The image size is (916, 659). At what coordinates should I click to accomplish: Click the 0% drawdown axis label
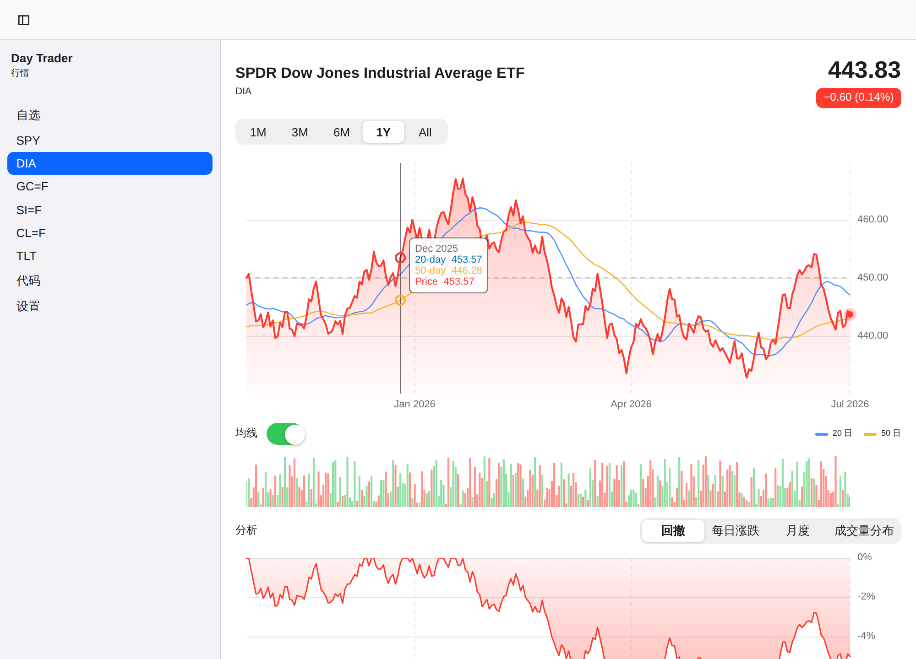[864, 557]
